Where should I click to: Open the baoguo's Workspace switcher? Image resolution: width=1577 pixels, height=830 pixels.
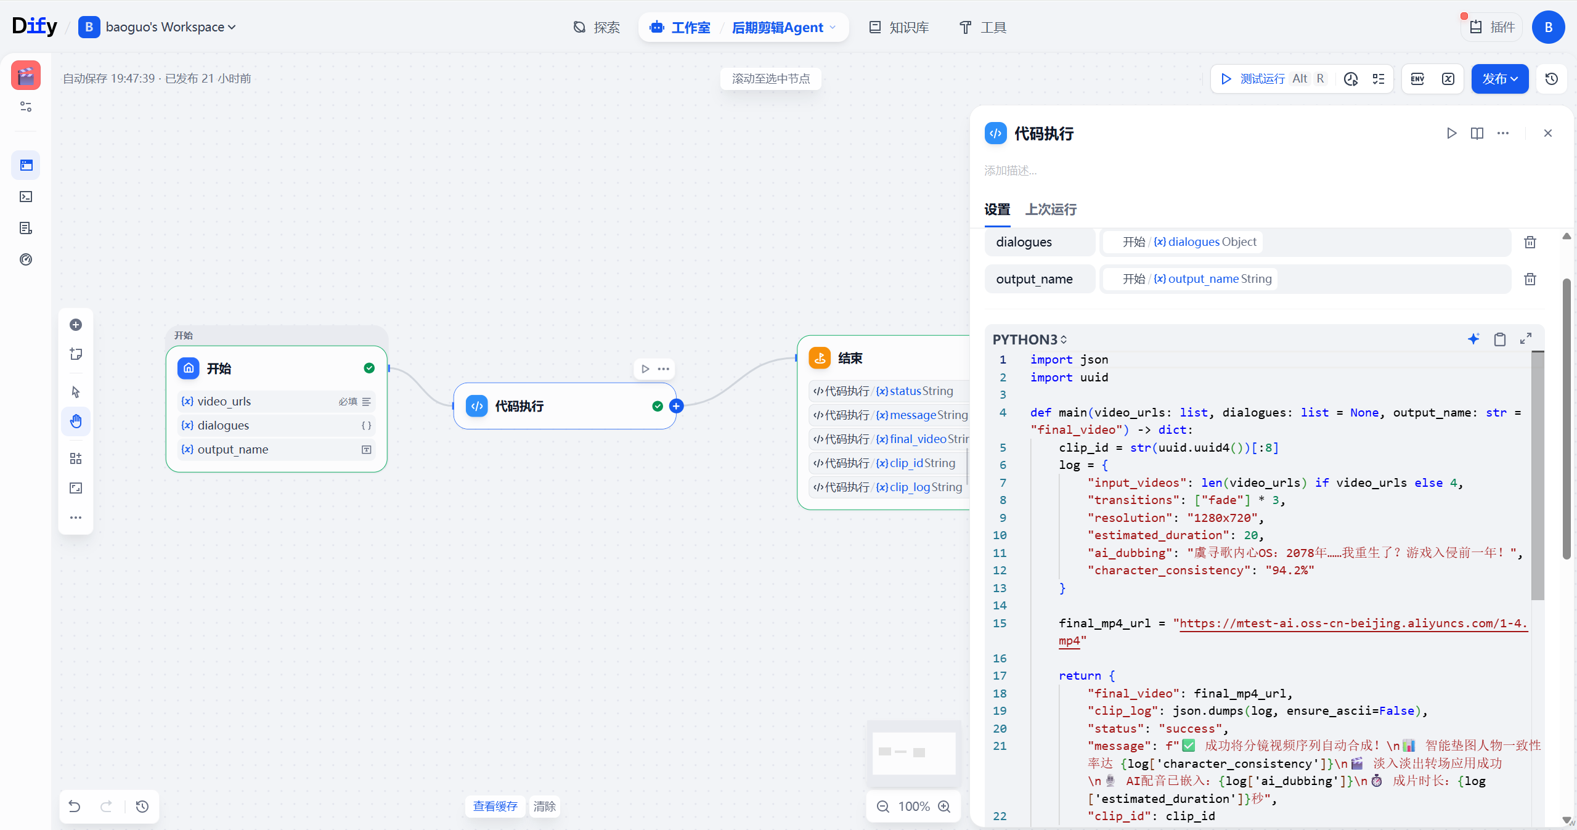157,27
